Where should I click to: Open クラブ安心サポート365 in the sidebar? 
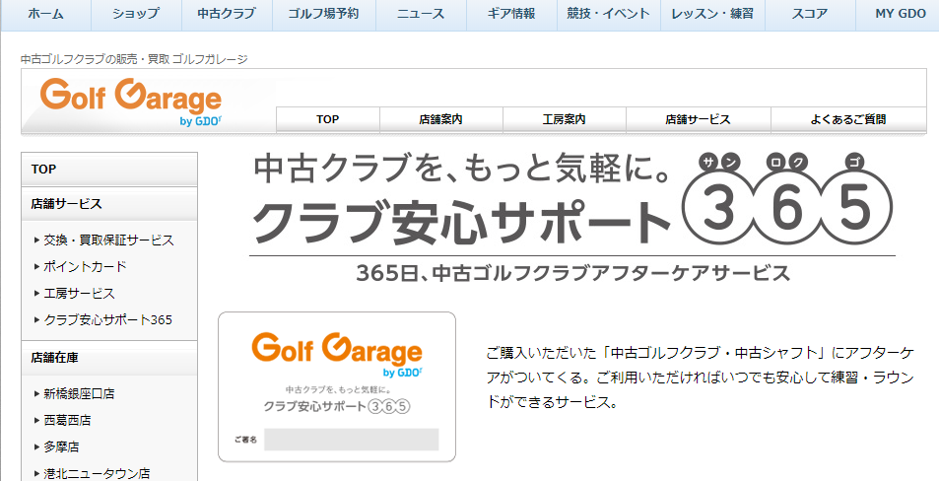point(107,320)
